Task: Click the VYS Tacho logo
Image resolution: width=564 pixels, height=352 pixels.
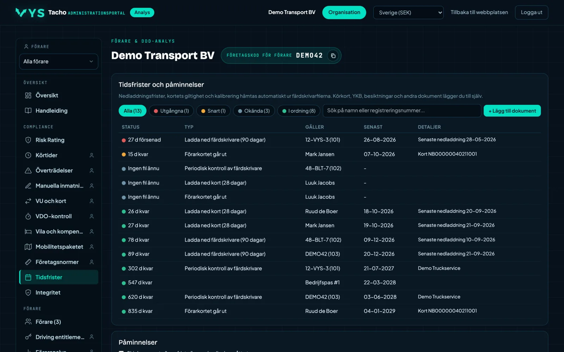Action: (41, 13)
